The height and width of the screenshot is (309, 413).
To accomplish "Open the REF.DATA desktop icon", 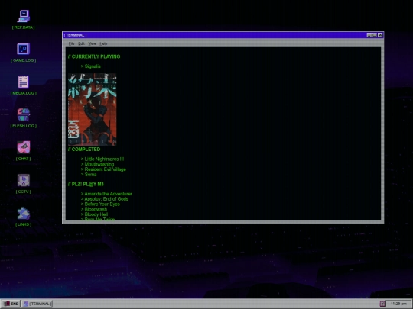I will 24,20.
